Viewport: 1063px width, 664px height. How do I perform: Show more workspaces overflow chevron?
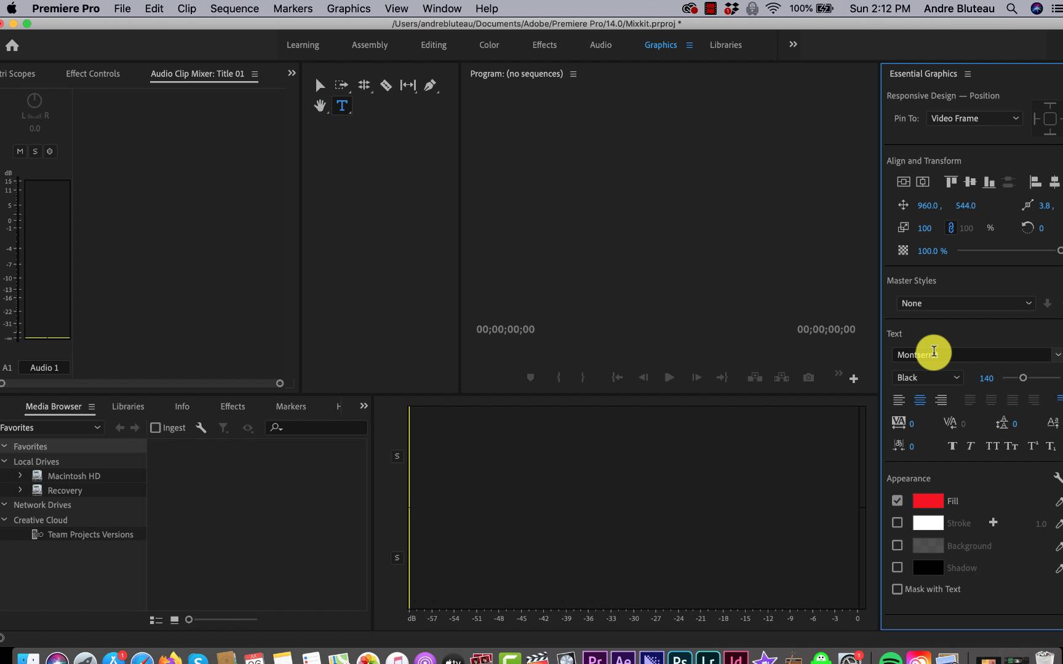coord(793,44)
